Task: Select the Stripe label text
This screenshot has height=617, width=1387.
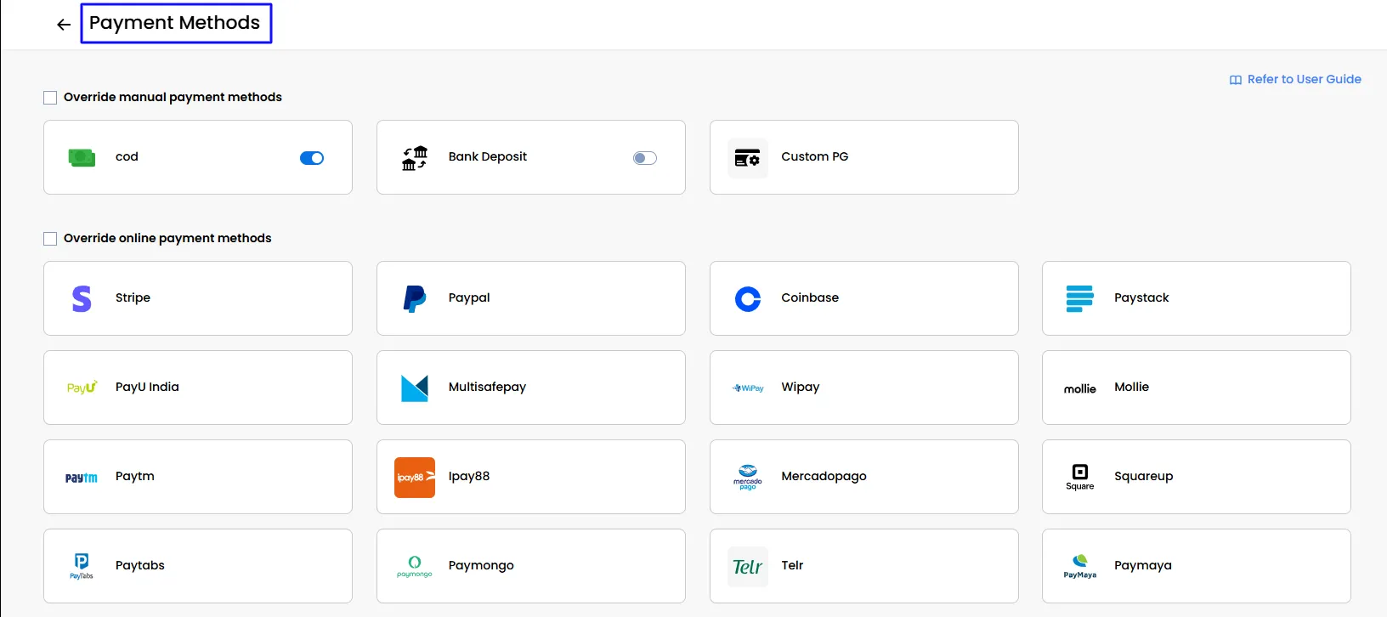Action: click(x=133, y=297)
